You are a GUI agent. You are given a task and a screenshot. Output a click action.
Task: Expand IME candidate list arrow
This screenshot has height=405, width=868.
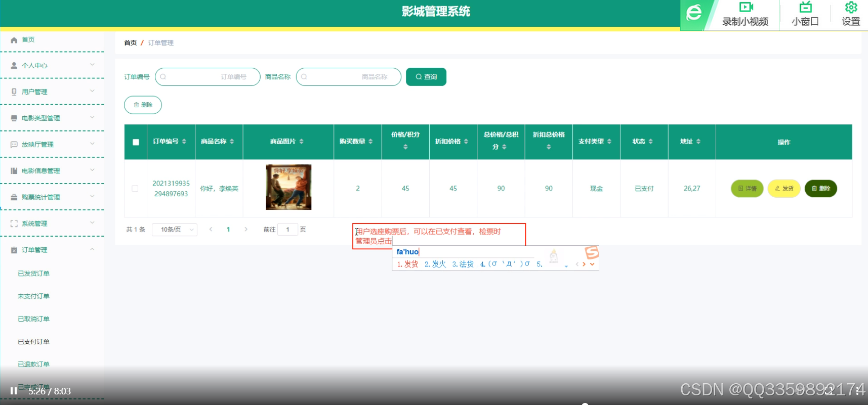[x=592, y=264]
